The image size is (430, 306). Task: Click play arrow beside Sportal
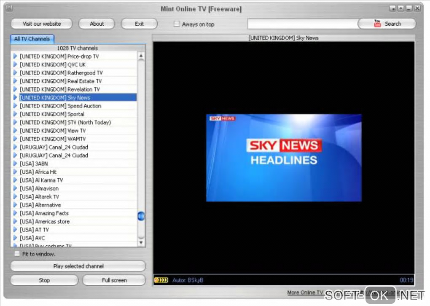(15, 114)
